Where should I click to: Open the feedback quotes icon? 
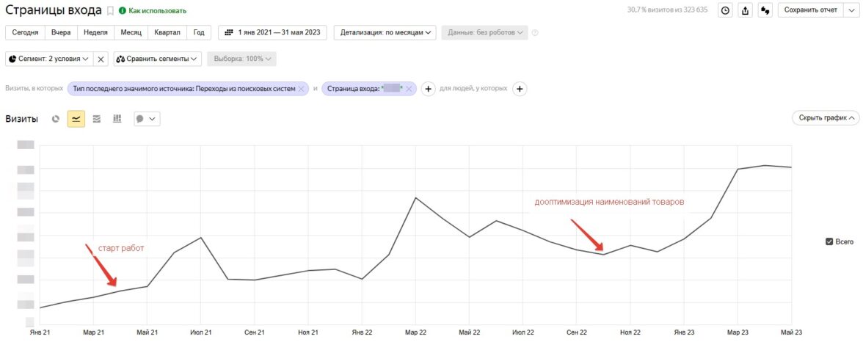coord(765,10)
